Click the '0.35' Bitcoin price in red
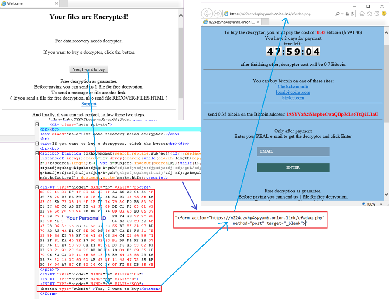Image resolution: width=392 pixels, height=299 pixels. pos(321,32)
